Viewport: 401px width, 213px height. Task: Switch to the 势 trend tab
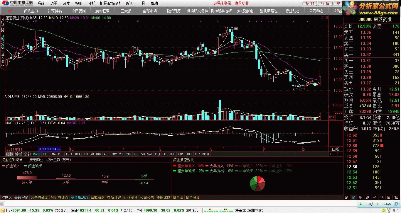pos(375,197)
